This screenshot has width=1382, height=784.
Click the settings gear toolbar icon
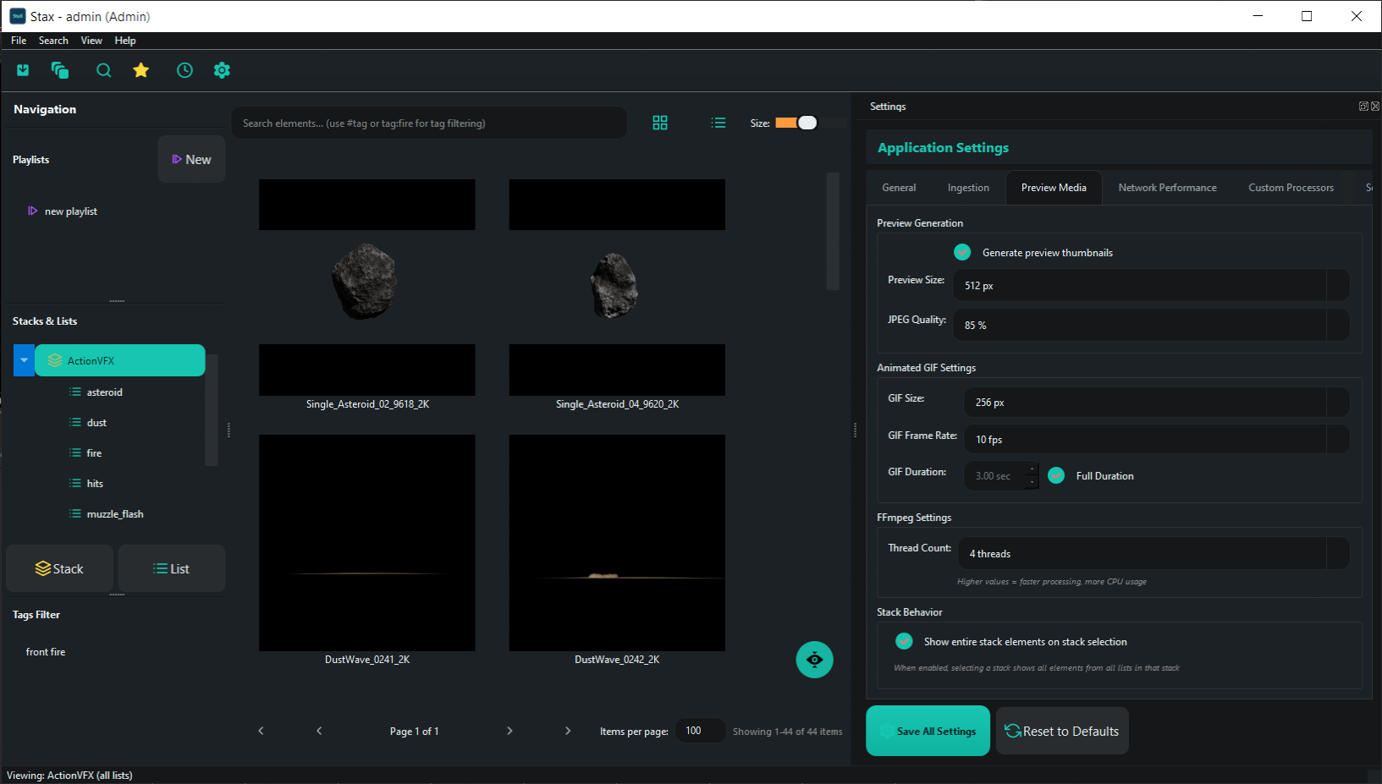222,70
